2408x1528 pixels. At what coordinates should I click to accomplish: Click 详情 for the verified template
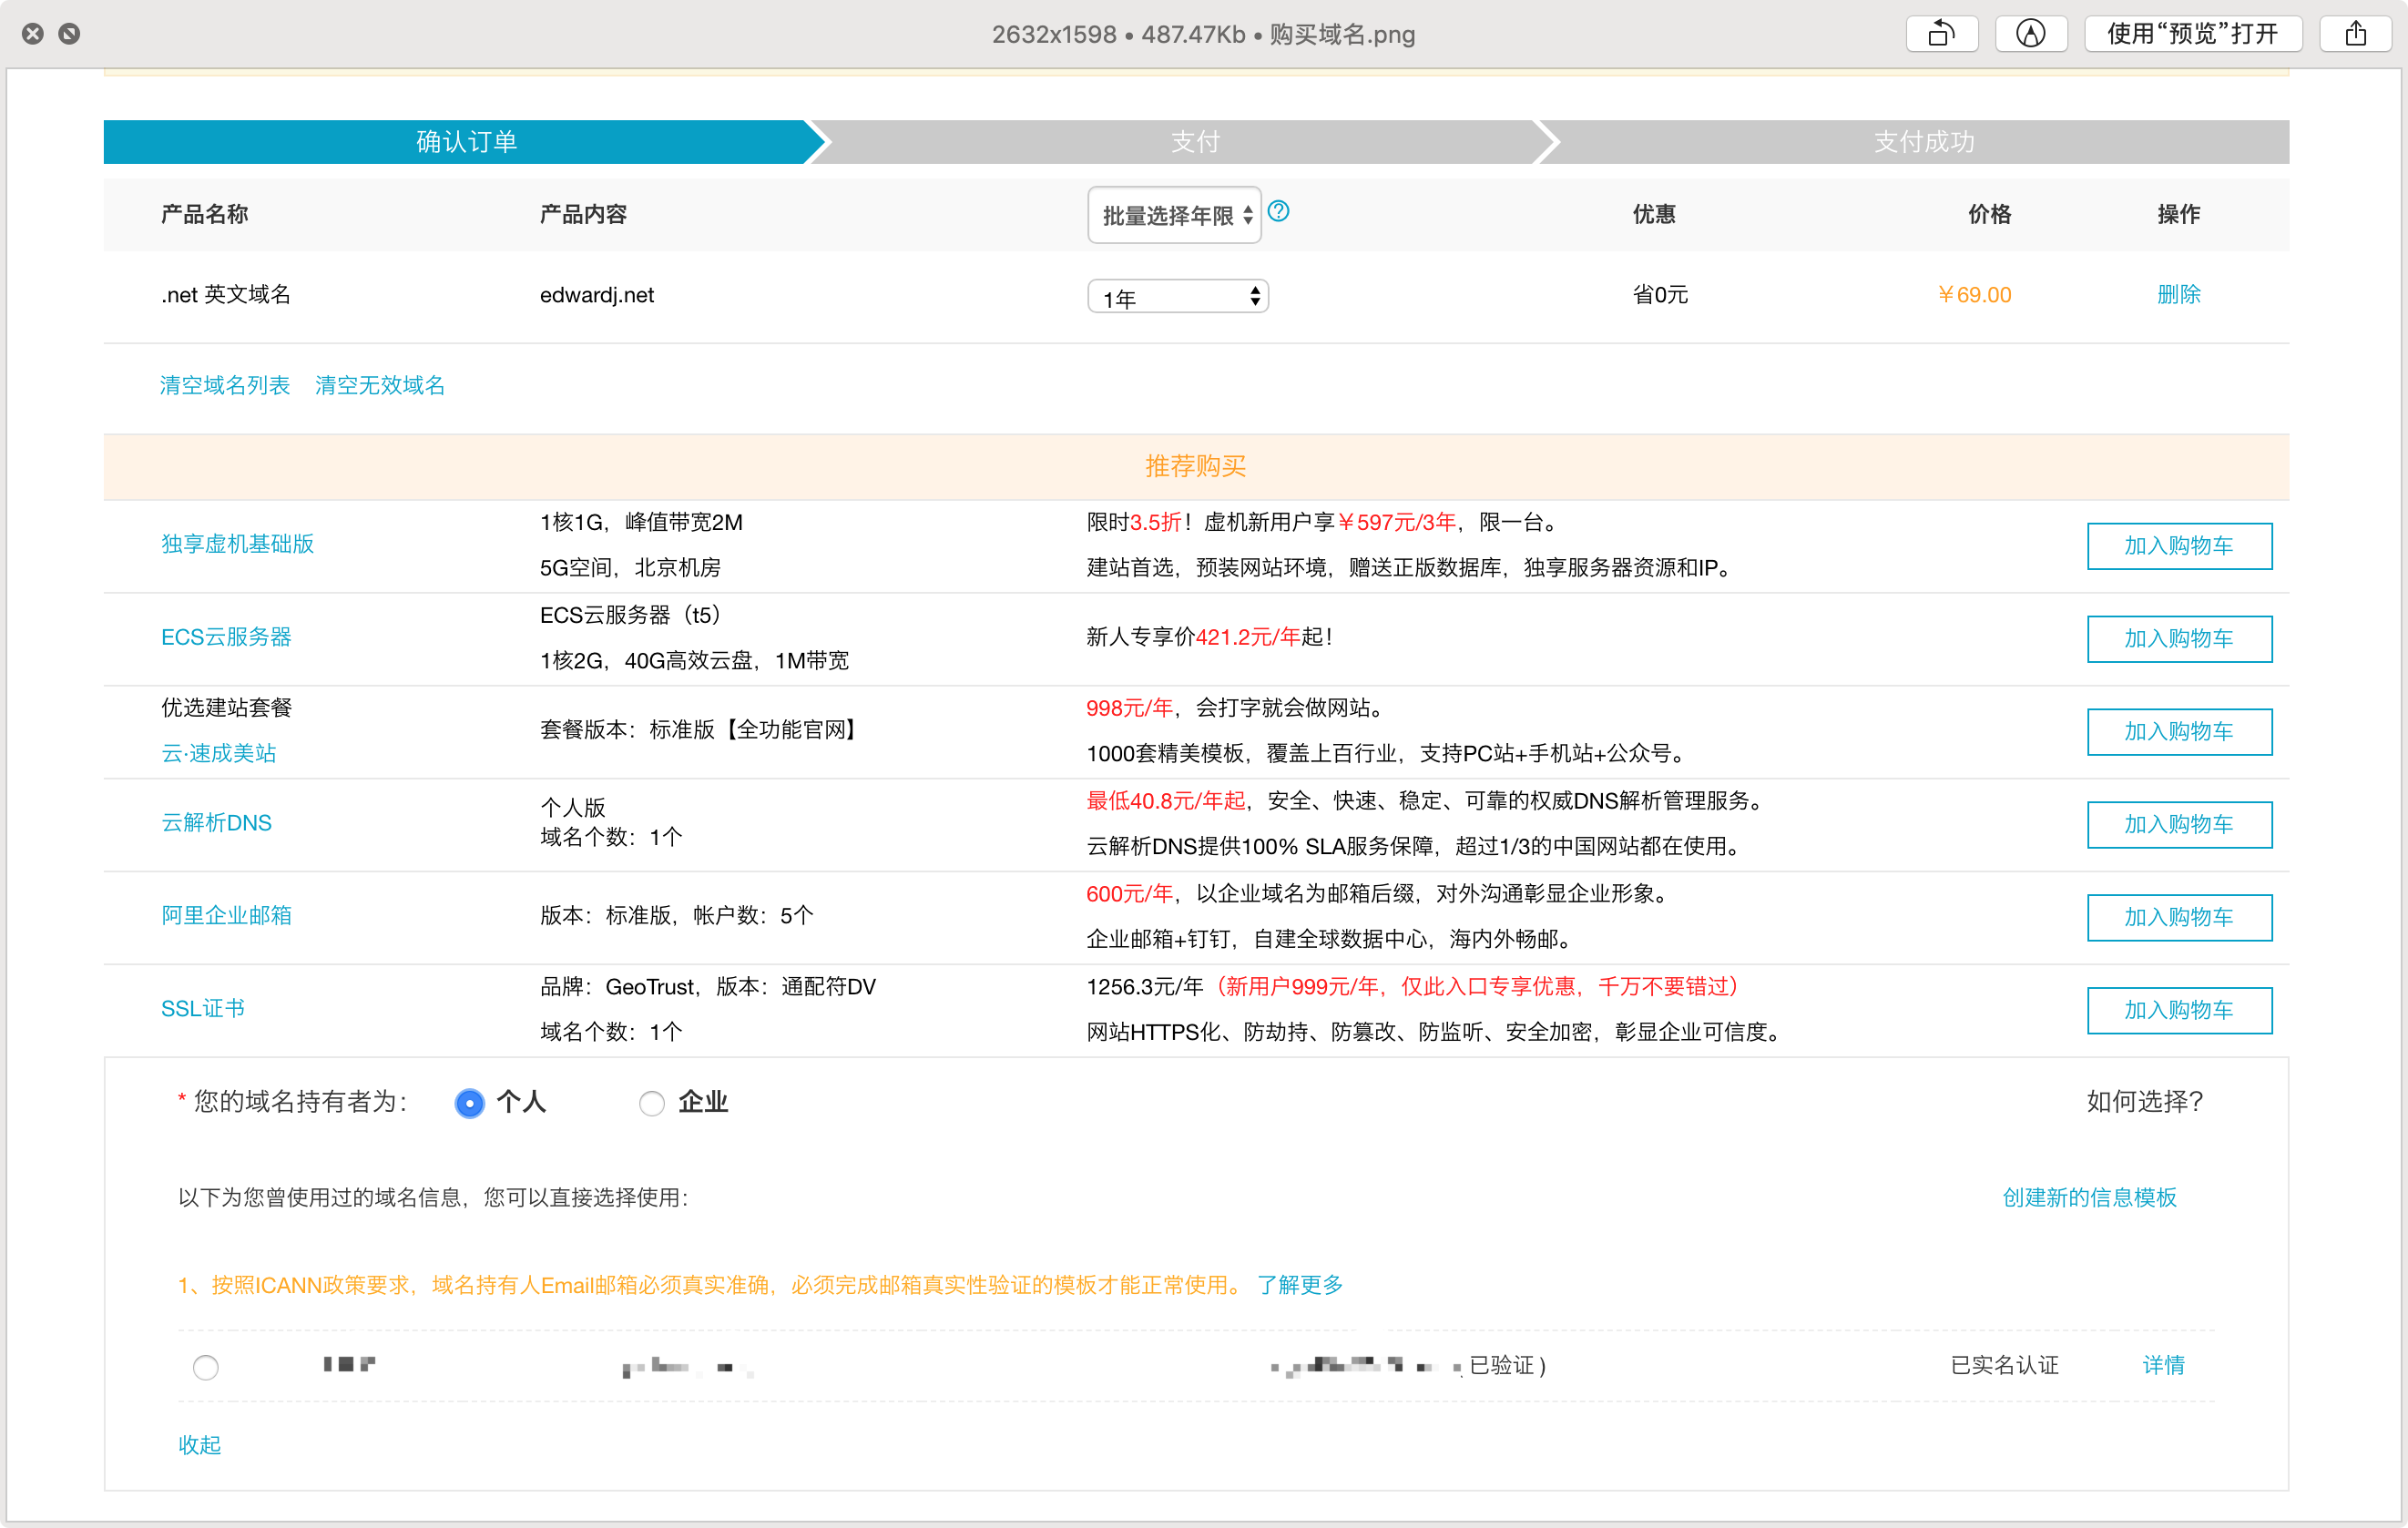(x=2163, y=1366)
